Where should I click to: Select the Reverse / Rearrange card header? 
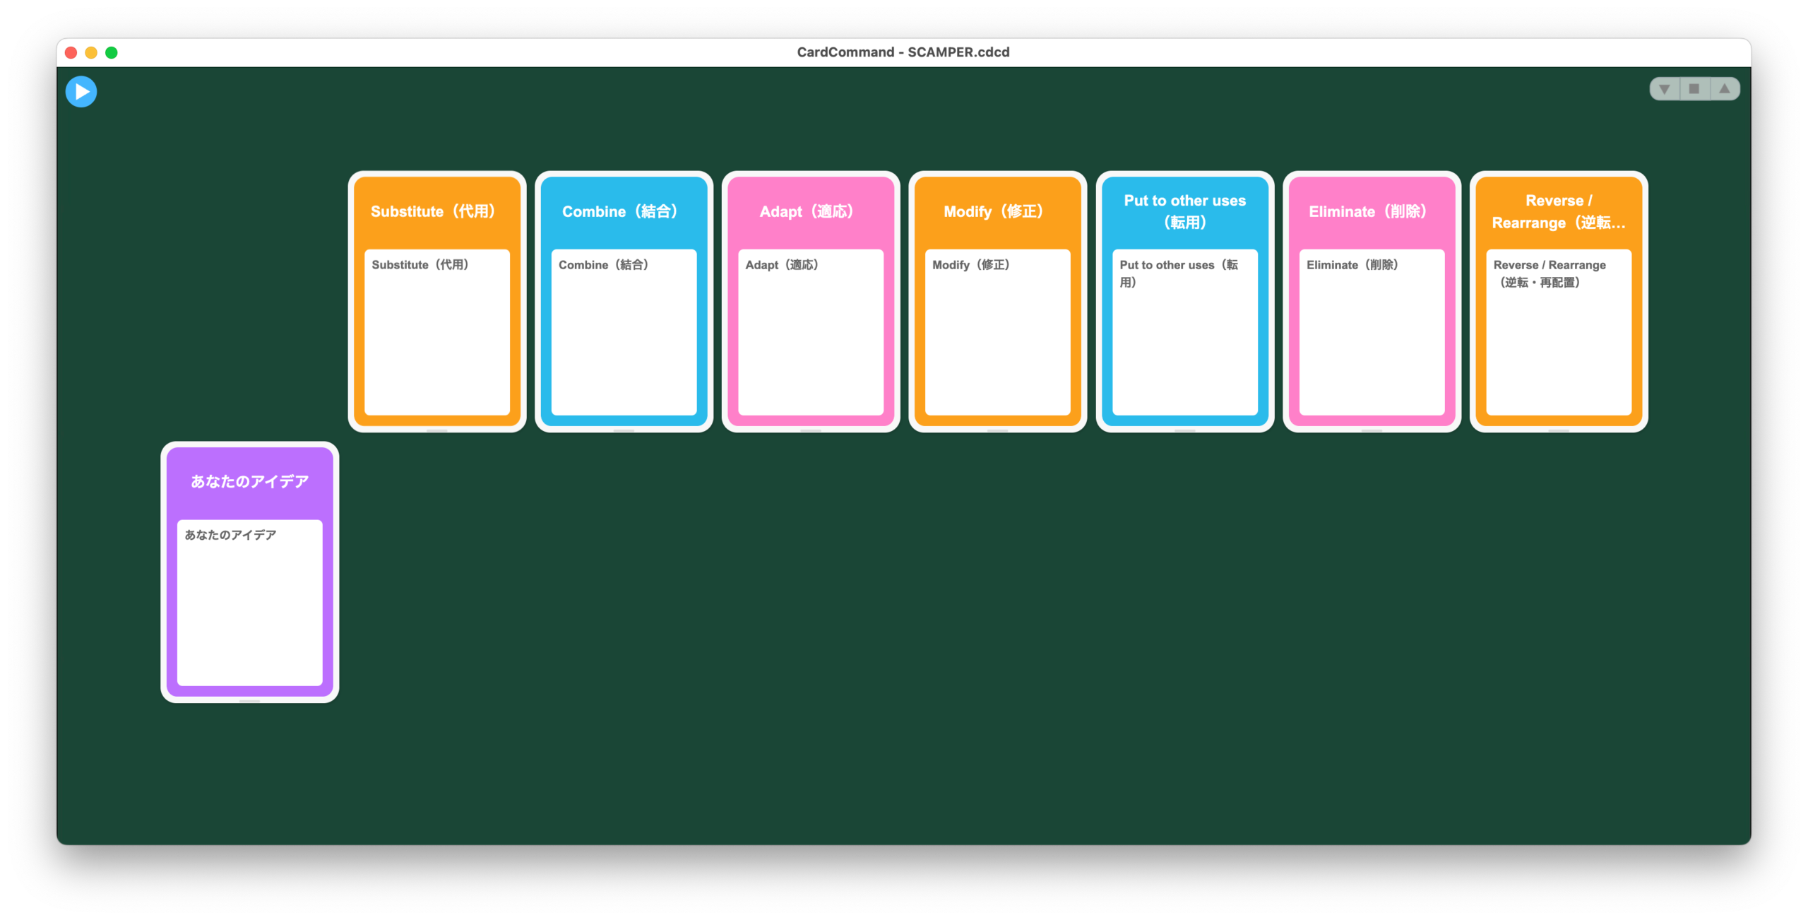pyautogui.click(x=1559, y=211)
